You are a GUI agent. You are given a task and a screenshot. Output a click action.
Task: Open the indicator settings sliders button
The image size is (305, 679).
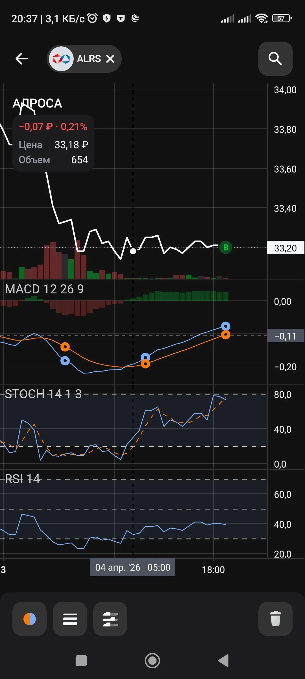110,619
